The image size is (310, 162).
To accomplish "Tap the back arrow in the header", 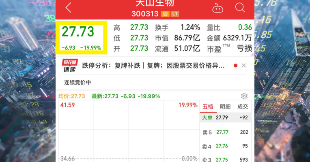I will click(69, 8).
